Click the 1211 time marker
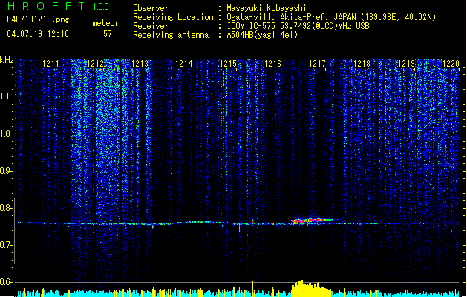This screenshot has width=467, height=297. [51, 64]
